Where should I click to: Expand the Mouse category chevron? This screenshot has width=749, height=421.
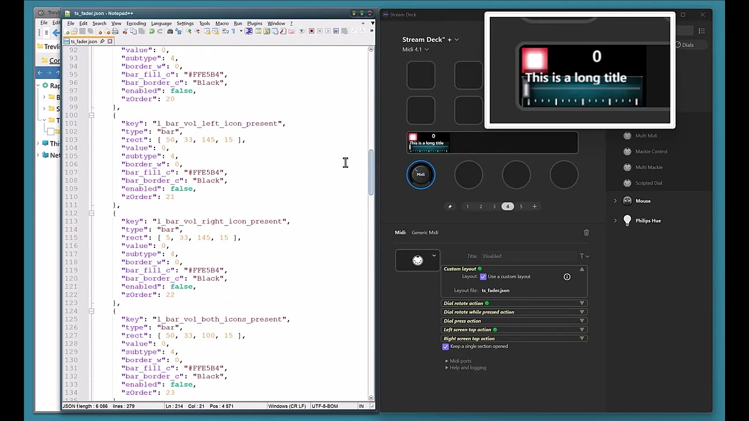615,201
